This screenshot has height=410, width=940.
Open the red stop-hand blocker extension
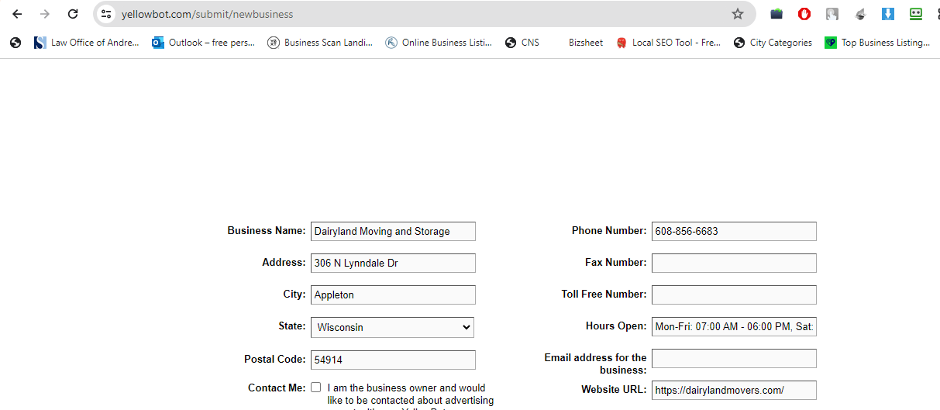coord(804,14)
